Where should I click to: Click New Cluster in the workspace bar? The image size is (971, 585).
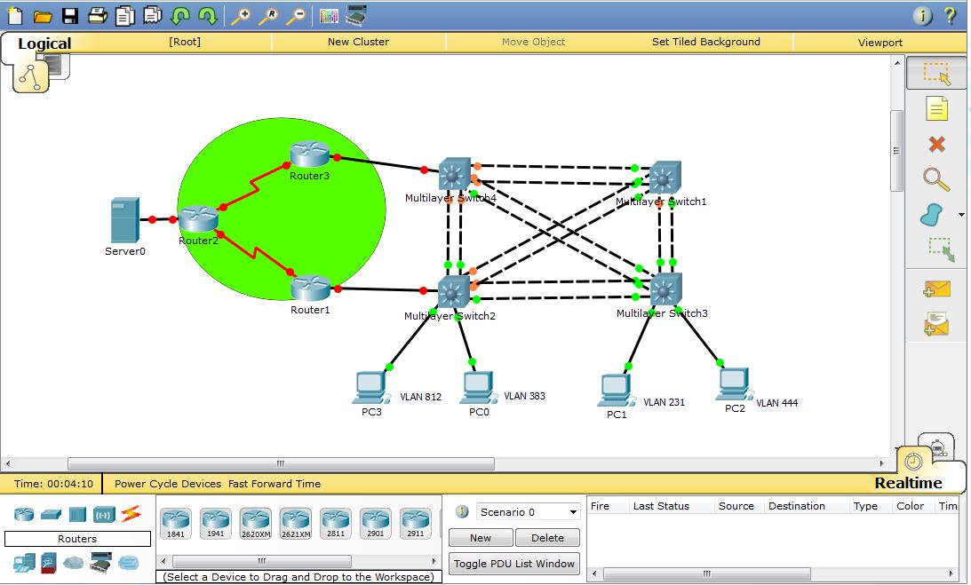click(358, 42)
